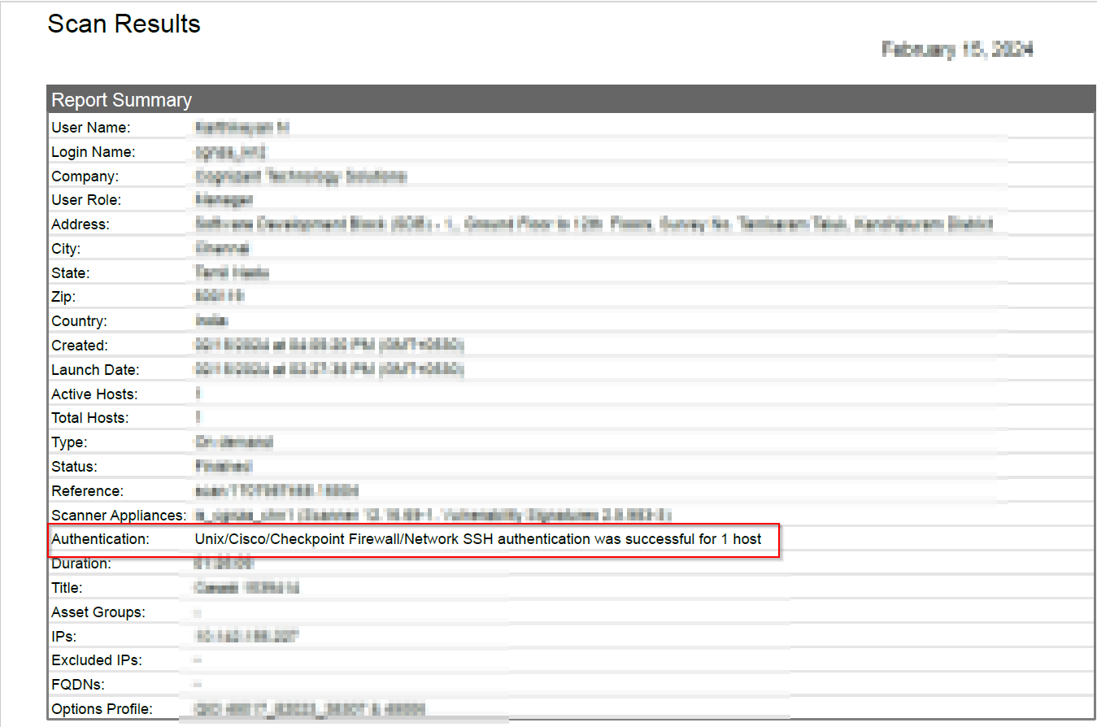Screen dimensions: 1097x727
Task: Click the Duration row label
Action: (x=81, y=563)
